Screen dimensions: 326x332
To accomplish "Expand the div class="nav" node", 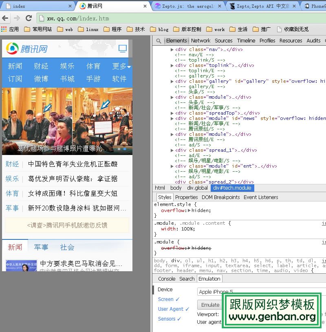I will pyautogui.click(x=172, y=49).
